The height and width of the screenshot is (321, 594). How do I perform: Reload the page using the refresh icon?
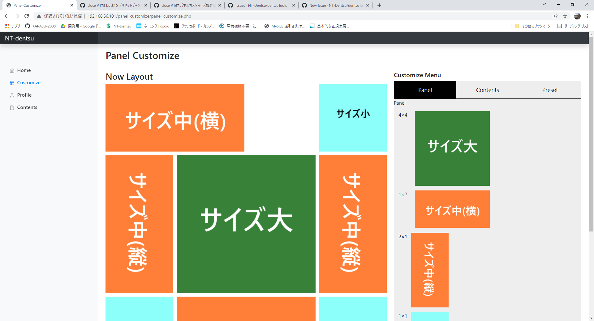(x=27, y=16)
